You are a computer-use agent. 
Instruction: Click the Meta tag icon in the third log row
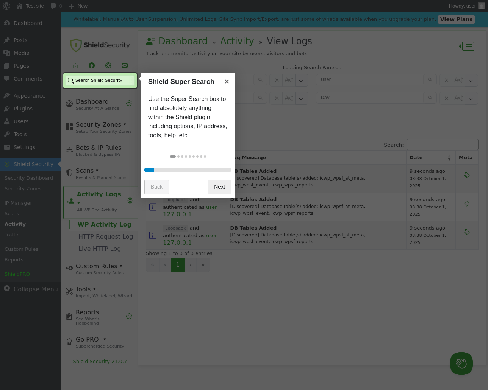467,232
